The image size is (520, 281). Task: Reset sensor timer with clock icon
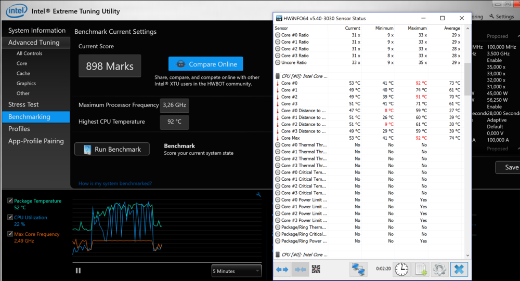coord(401,269)
